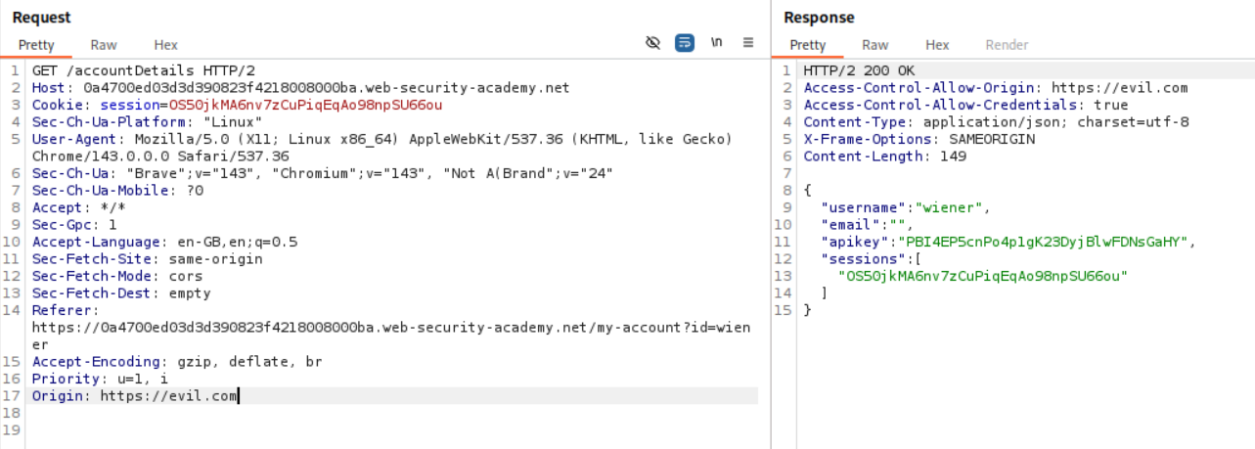Click the GET /accountDetails request line
The height and width of the screenshot is (449, 1255).
point(143,71)
